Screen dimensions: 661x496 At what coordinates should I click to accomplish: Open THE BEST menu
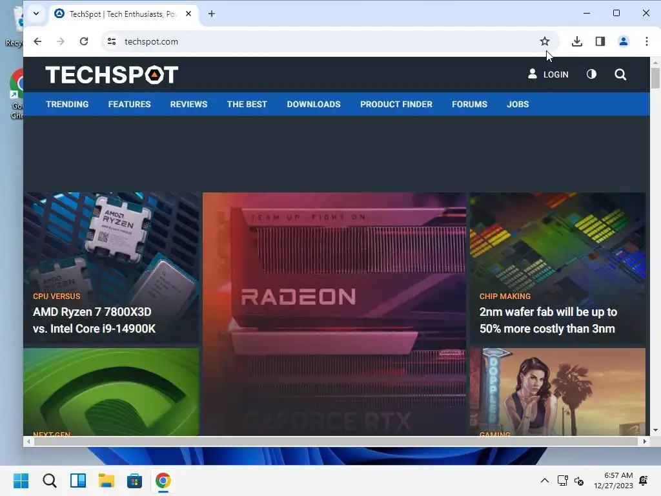pos(247,104)
